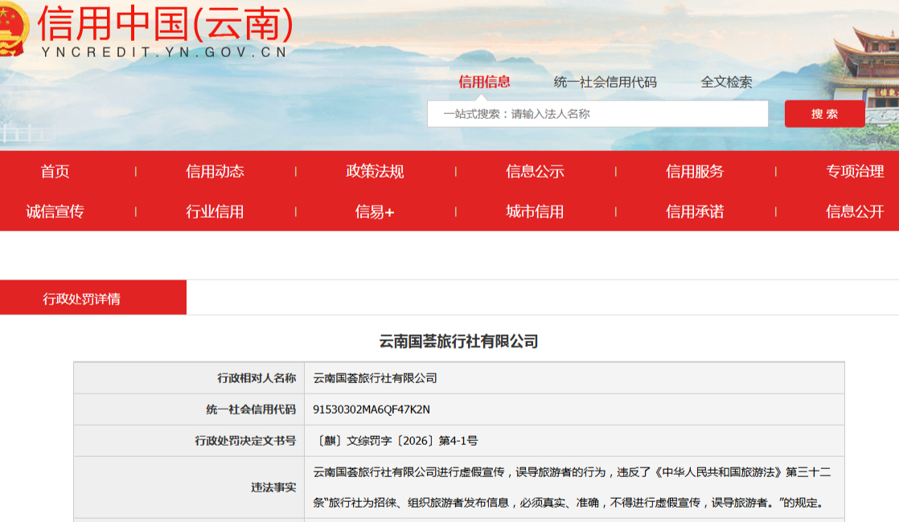
Task: Select the 统一社会信用代码 search tab
Action: point(605,82)
